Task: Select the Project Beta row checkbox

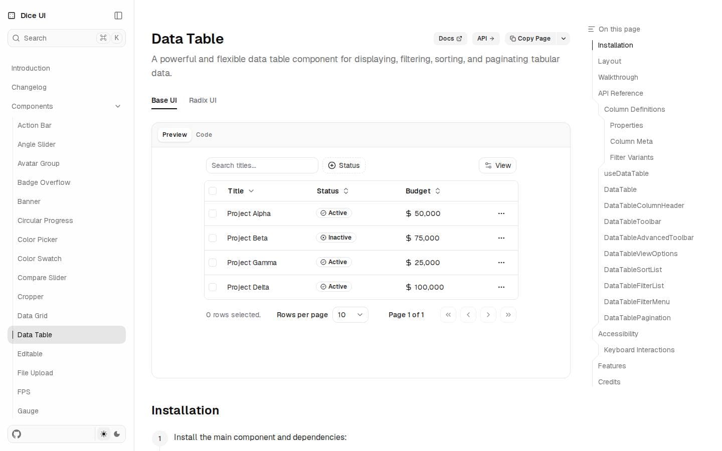Action: point(213,238)
